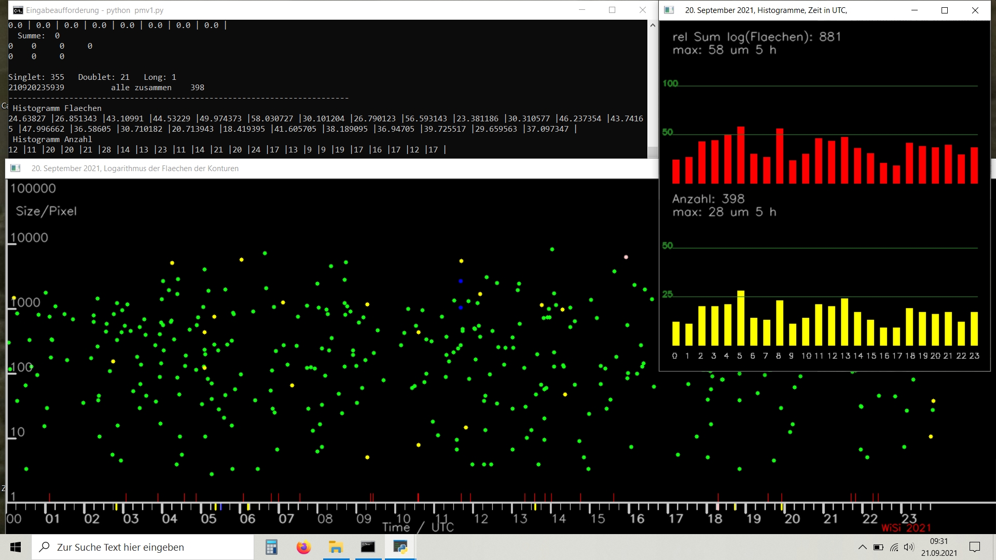Maximize the Eingabeaufforderung window
Screen dimensions: 996x560
click(x=612, y=10)
